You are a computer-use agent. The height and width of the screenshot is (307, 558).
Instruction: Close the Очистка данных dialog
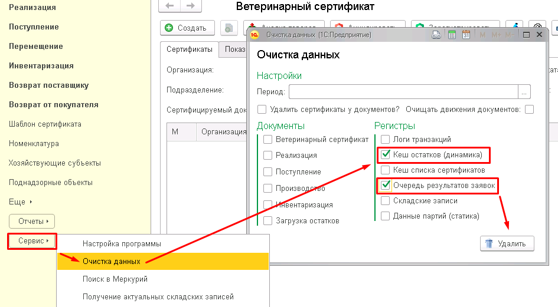pos(539,34)
